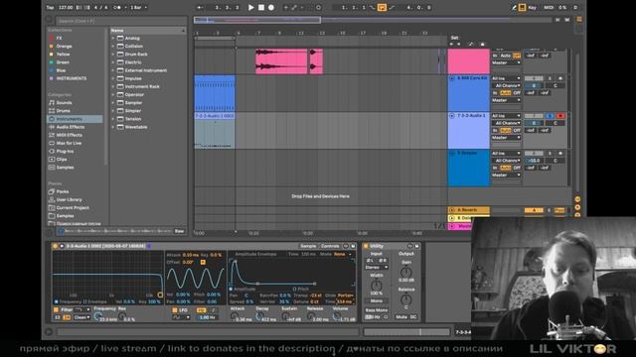Click the Utility Mute button

[x=401, y=317]
